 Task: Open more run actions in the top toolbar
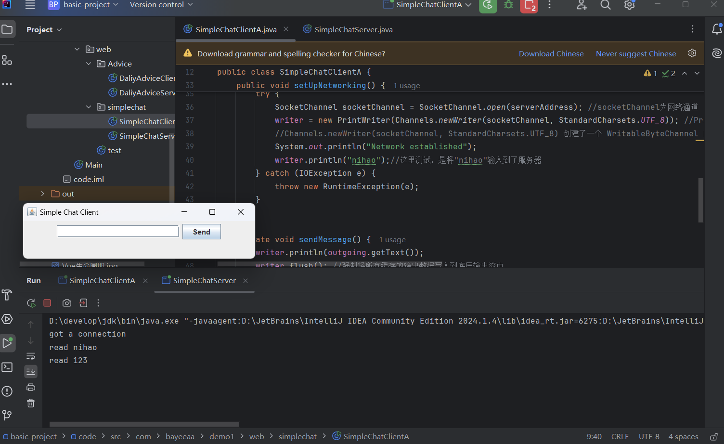coord(549,5)
